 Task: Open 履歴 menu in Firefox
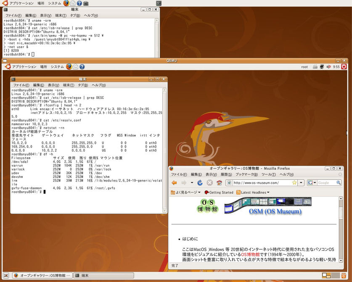pyautogui.click(x=226, y=174)
